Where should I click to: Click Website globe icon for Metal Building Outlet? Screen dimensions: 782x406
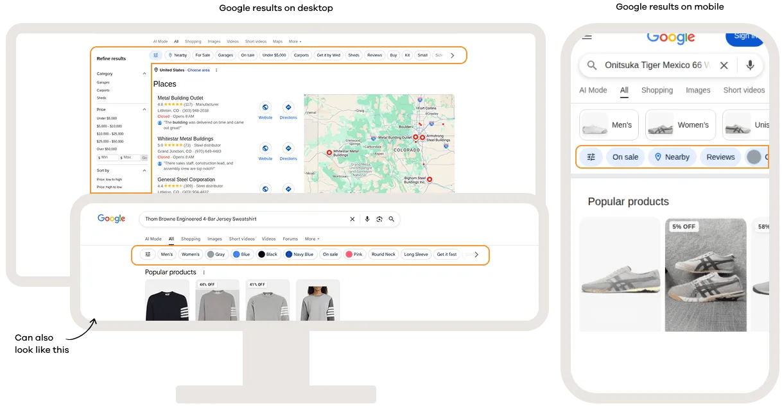pyautogui.click(x=265, y=107)
